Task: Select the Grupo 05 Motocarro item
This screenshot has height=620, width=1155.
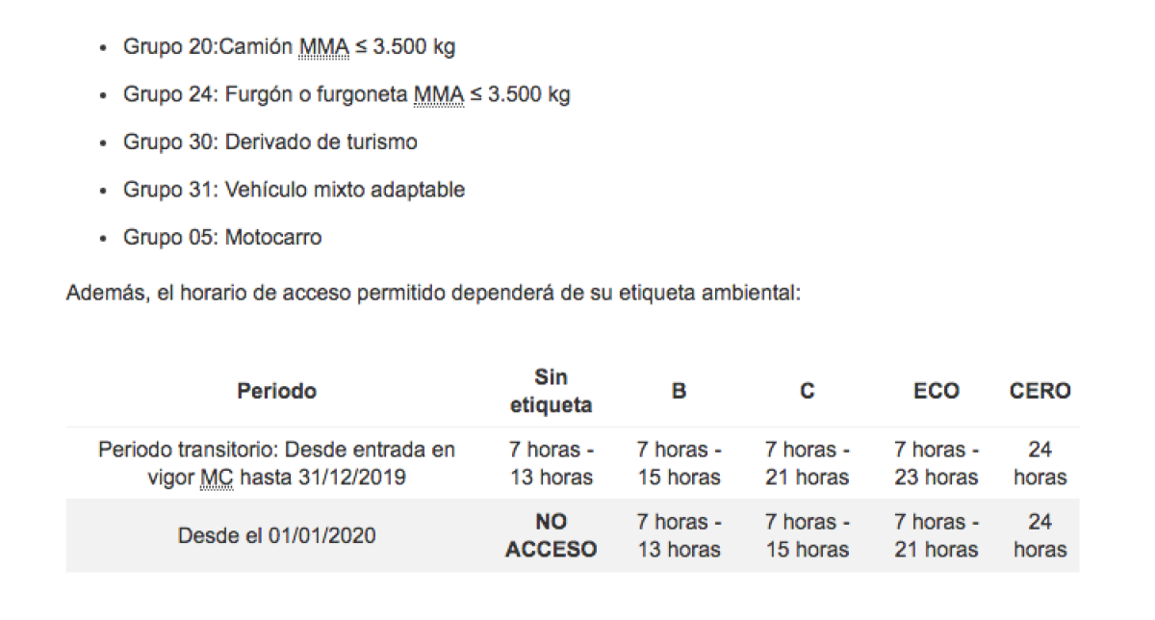Action: point(222,237)
